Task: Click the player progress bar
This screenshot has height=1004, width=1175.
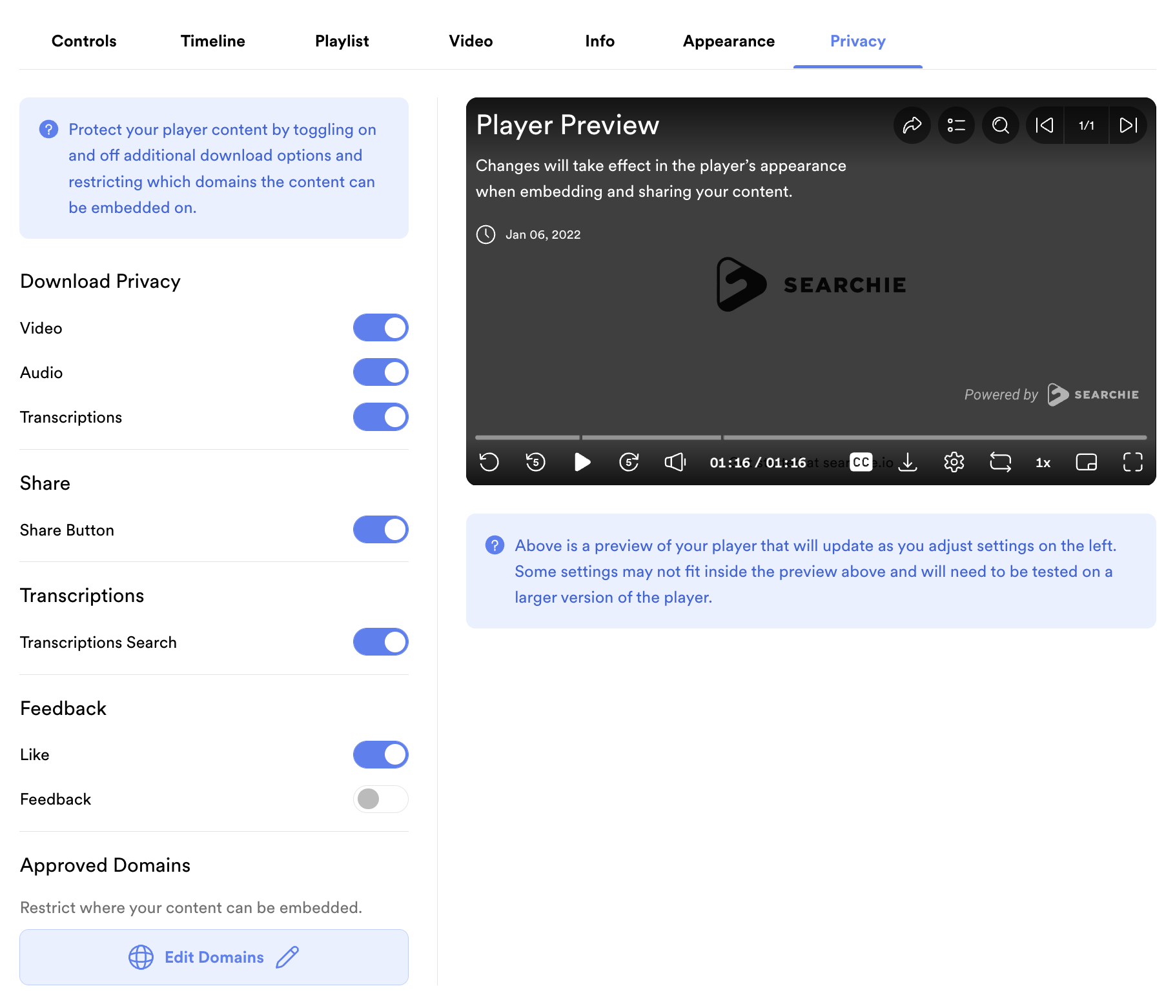Action: tap(811, 437)
